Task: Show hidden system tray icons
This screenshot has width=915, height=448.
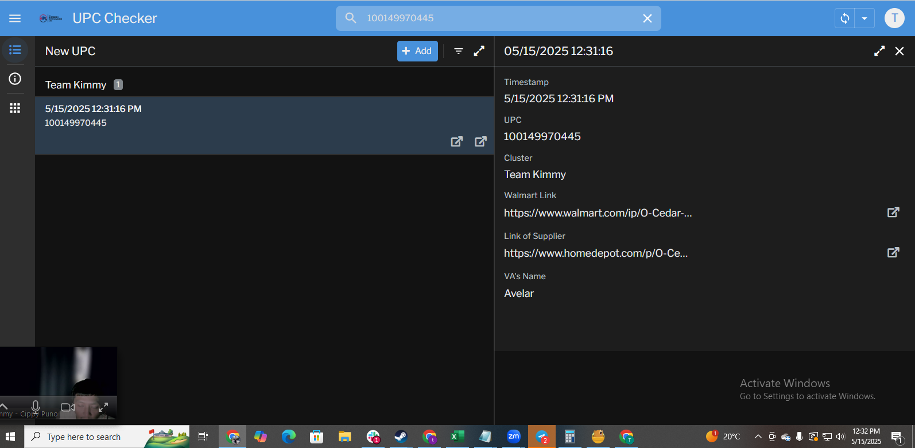Action: (x=758, y=437)
